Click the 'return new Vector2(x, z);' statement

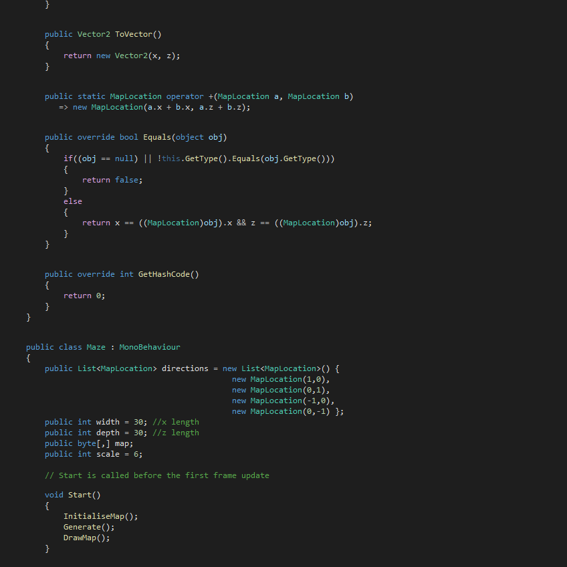(122, 55)
